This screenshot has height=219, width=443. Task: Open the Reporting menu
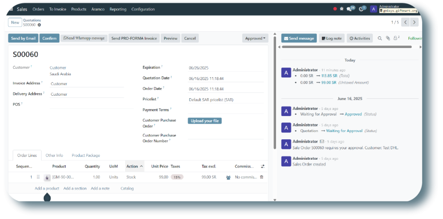tap(118, 9)
